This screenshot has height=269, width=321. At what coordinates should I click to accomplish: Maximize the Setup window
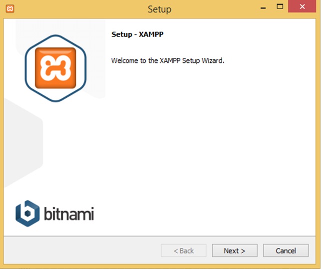click(x=280, y=6)
